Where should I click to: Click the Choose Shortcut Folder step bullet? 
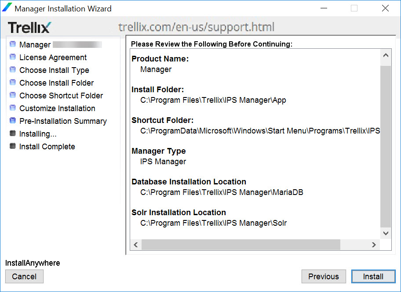(12, 95)
